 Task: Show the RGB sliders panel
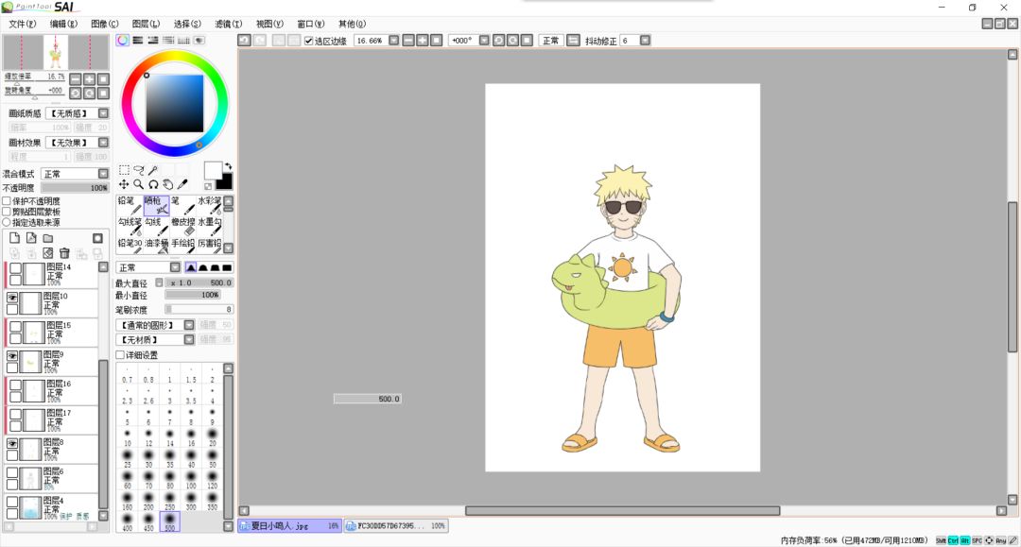[138, 41]
